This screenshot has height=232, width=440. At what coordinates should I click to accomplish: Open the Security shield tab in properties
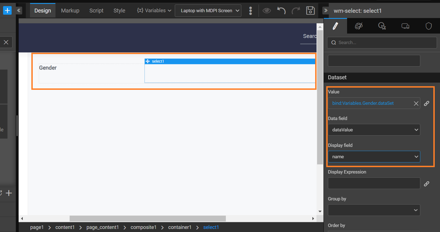(429, 26)
